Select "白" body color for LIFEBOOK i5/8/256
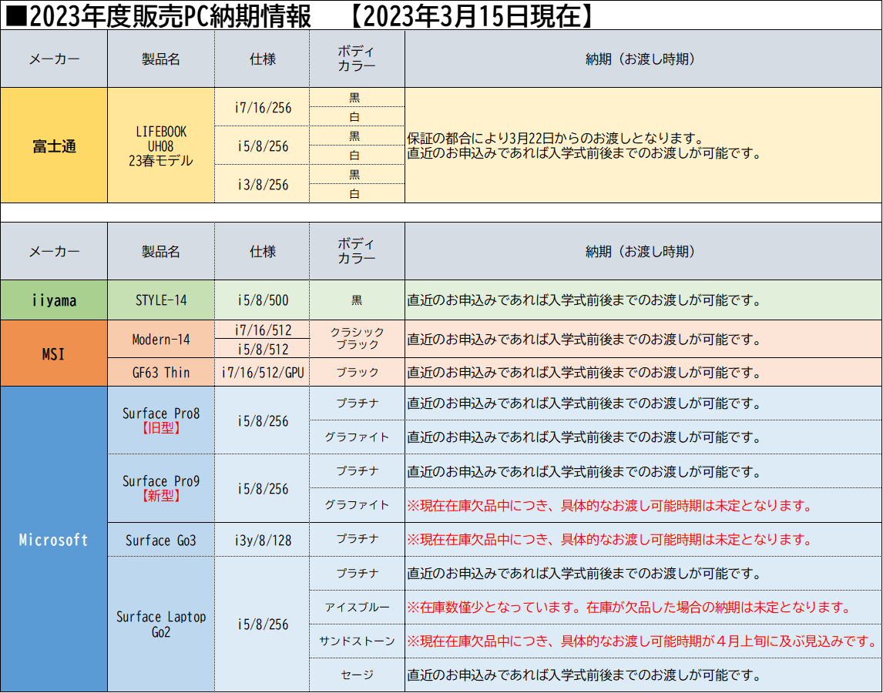The height and width of the screenshot is (693, 883). tap(357, 155)
